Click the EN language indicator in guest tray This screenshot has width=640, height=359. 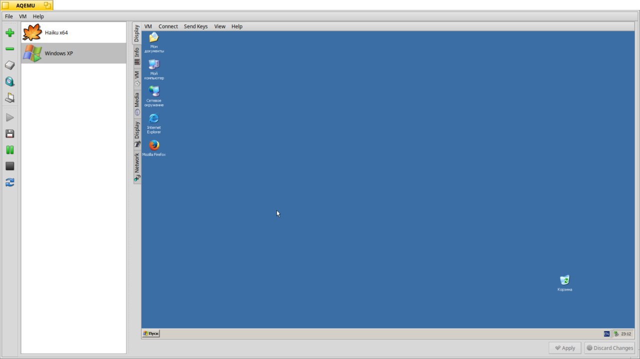click(606, 334)
